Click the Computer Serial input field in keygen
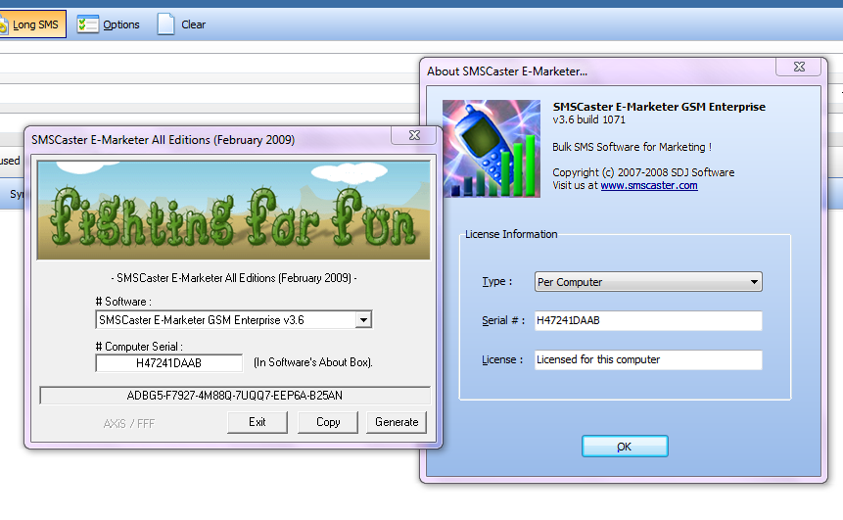 pos(168,363)
